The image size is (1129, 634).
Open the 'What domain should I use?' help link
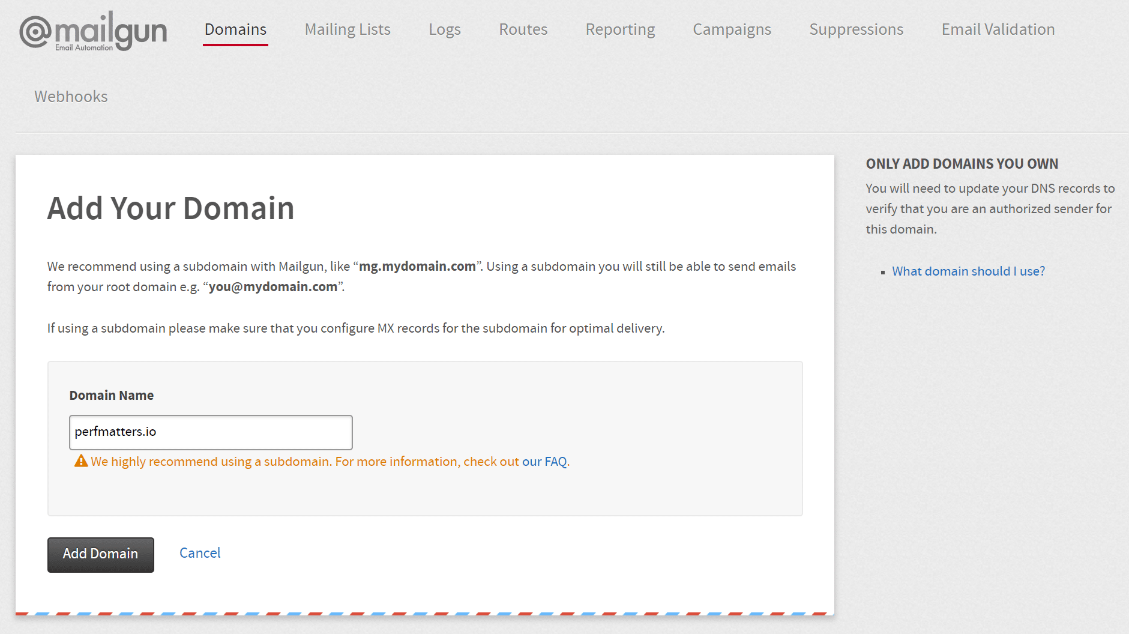click(968, 271)
